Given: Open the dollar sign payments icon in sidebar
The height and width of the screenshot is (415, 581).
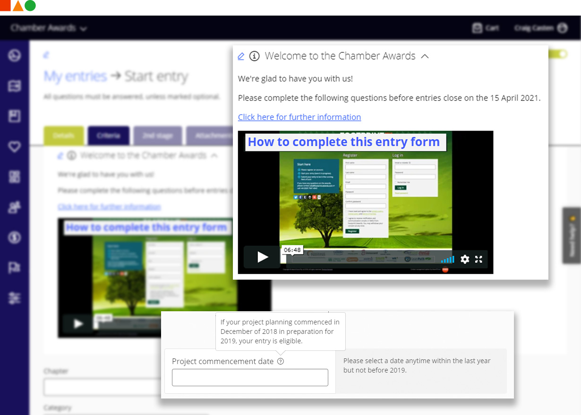Looking at the screenshot, I should point(14,238).
